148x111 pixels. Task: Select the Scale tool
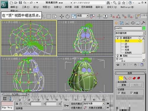pos(74,16)
